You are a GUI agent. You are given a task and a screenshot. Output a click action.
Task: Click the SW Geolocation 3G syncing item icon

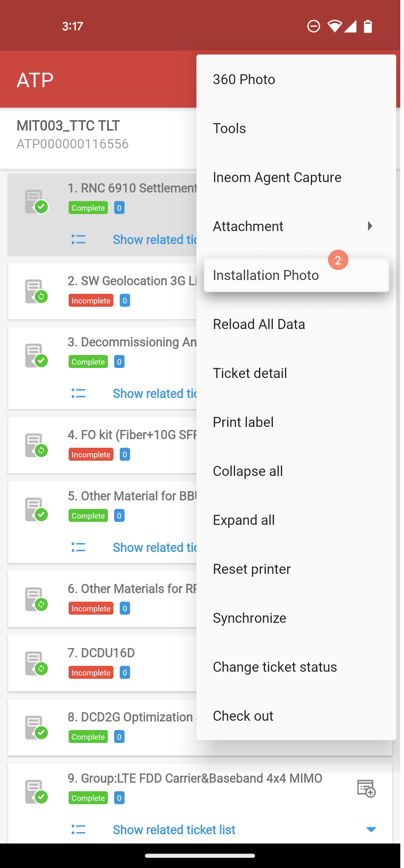click(x=36, y=291)
